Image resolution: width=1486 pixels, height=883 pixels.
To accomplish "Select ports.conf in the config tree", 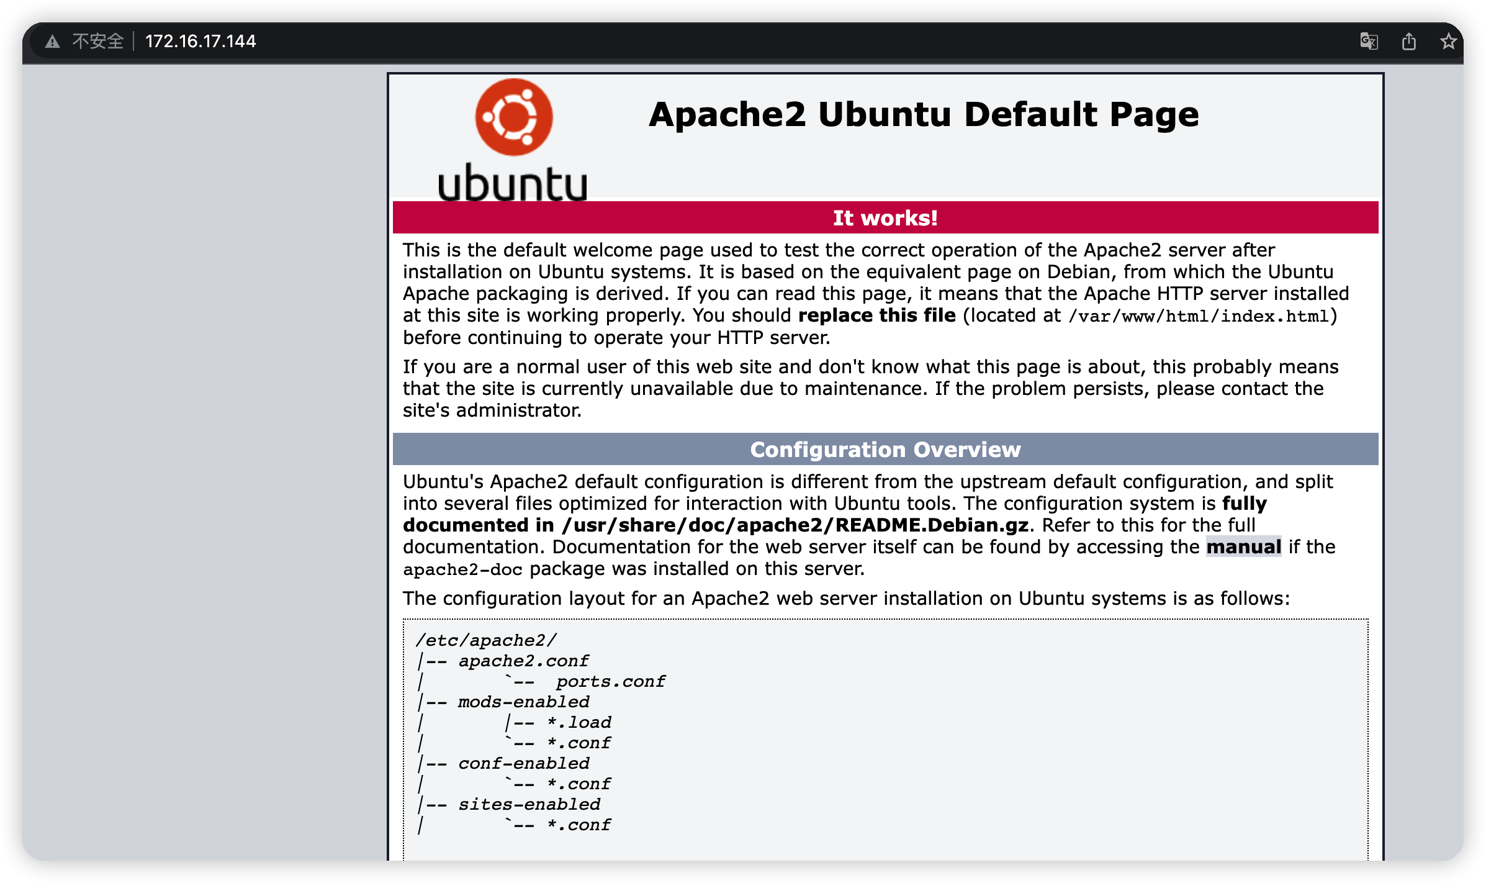I will tap(610, 682).
